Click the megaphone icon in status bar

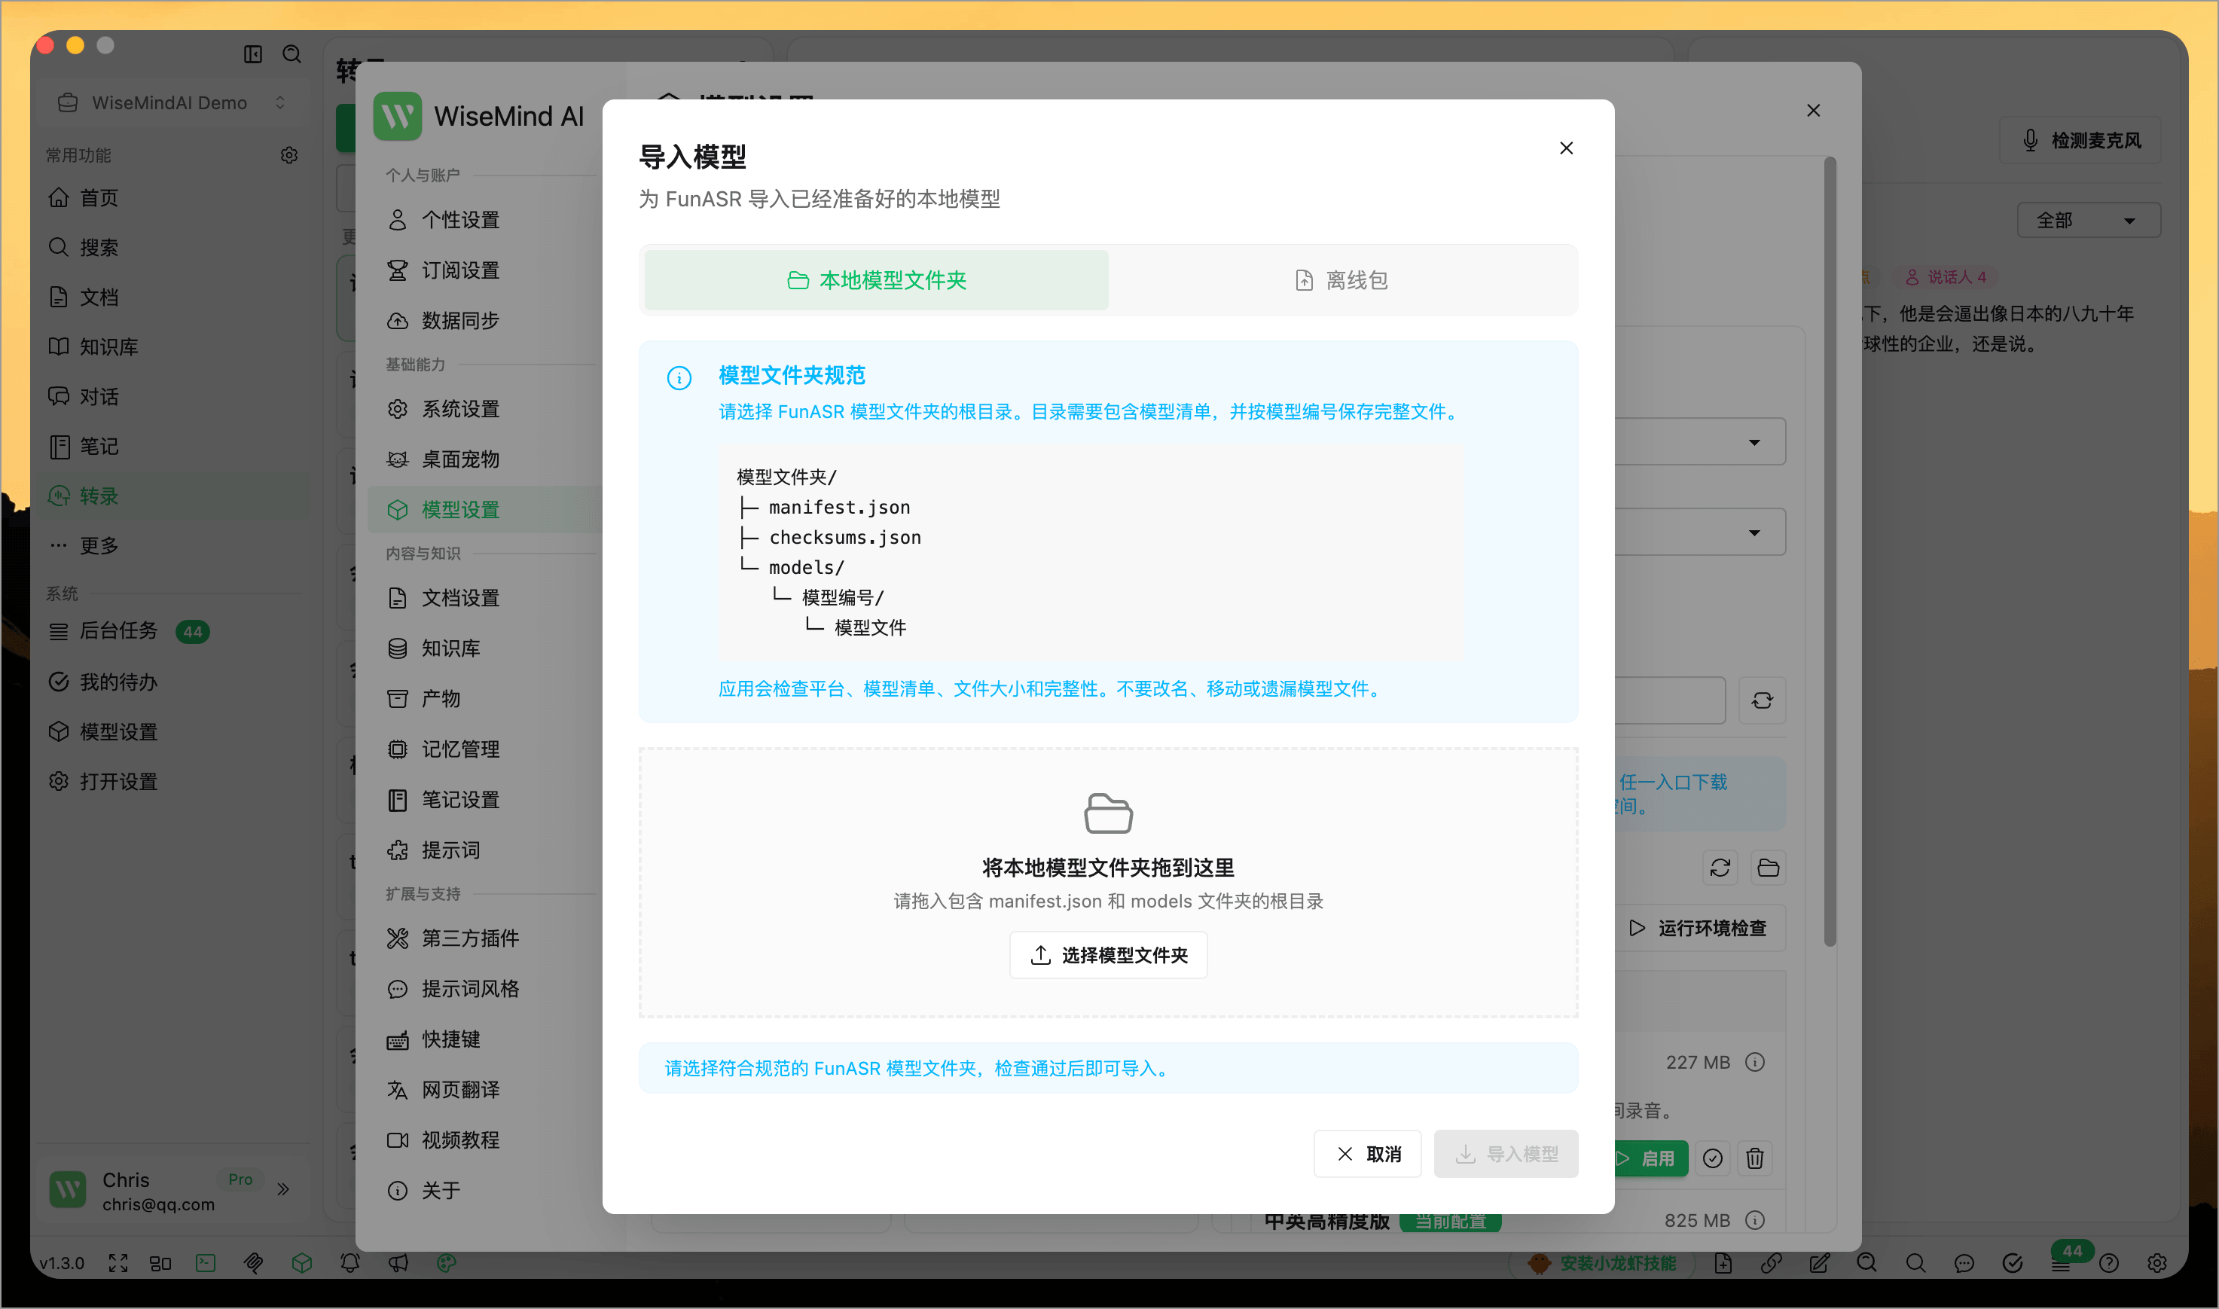point(398,1263)
